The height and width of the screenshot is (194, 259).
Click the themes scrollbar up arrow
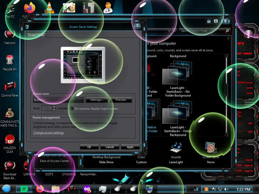[x=226, y=56]
